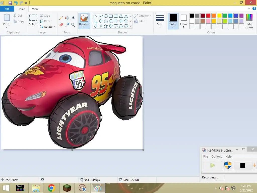This screenshot has height=193, width=257.
Task: Choose the Down arrow shape
Action: point(96,26)
